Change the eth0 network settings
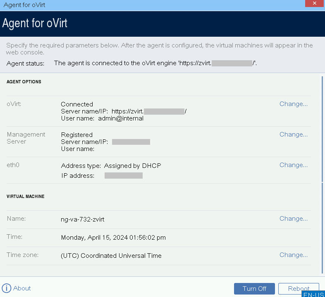 (294, 165)
